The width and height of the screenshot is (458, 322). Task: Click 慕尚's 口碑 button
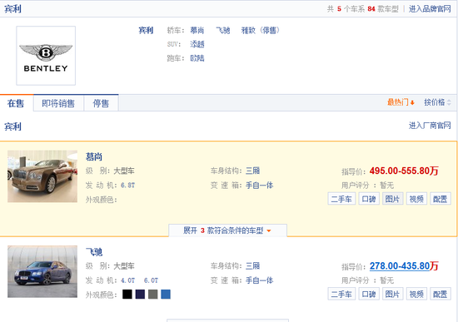pos(369,199)
